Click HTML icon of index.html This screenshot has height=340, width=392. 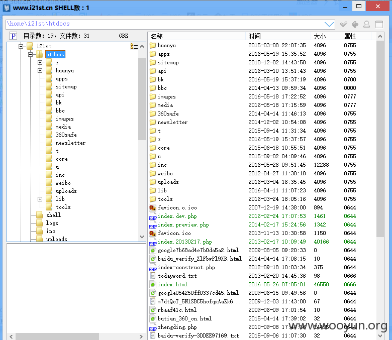(152, 285)
